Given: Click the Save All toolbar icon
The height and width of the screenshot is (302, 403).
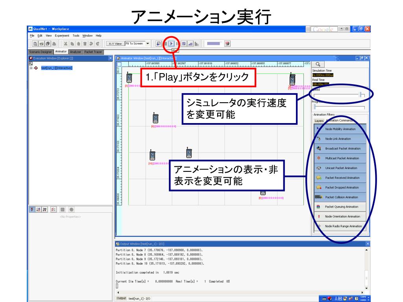Looking at the screenshot, I should [x=48, y=44].
